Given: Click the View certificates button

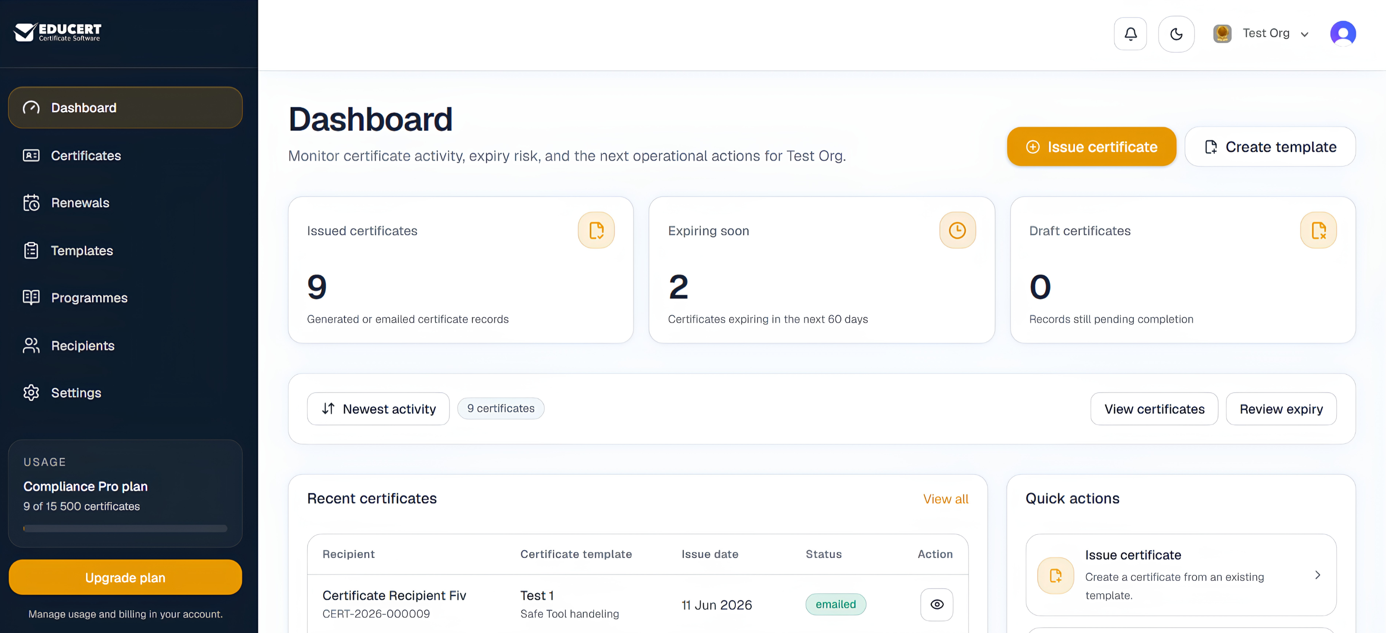Looking at the screenshot, I should pos(1154,408).
